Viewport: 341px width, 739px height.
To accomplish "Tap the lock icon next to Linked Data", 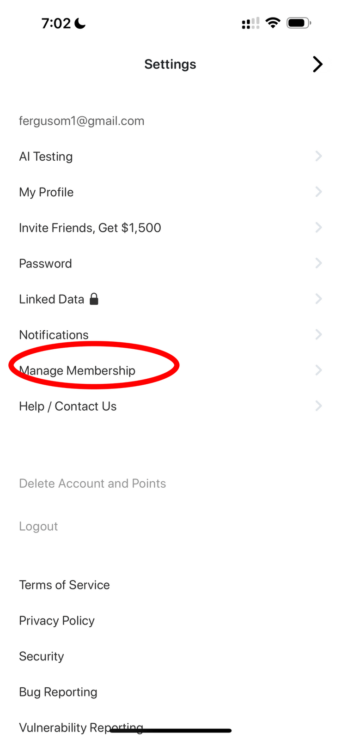I will pyautogui.click(x=94, y=299).
